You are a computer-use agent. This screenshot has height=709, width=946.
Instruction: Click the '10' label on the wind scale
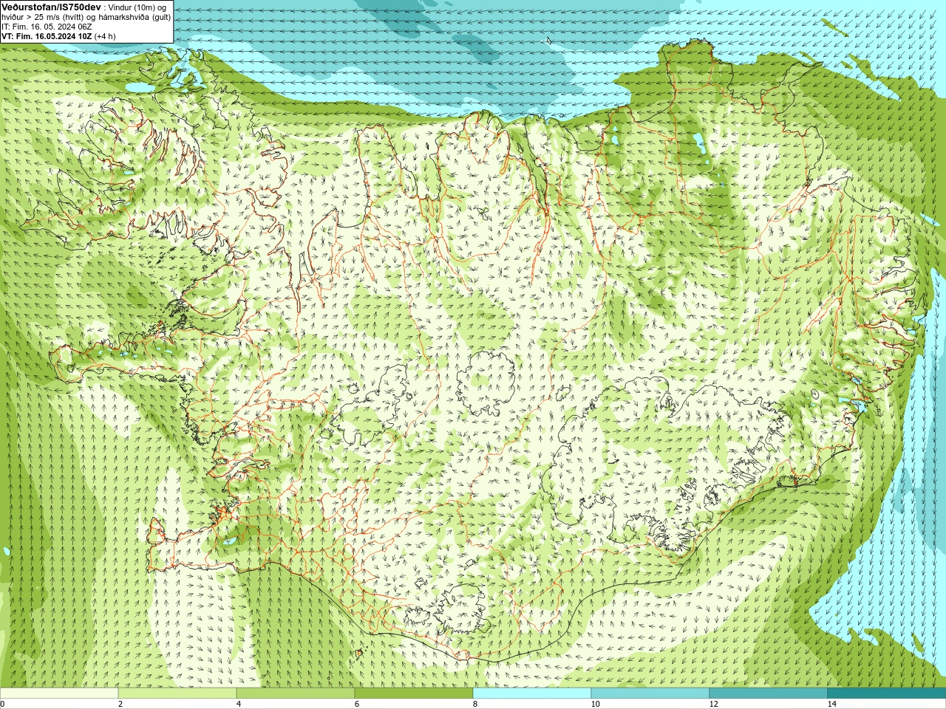pos(595,704)
